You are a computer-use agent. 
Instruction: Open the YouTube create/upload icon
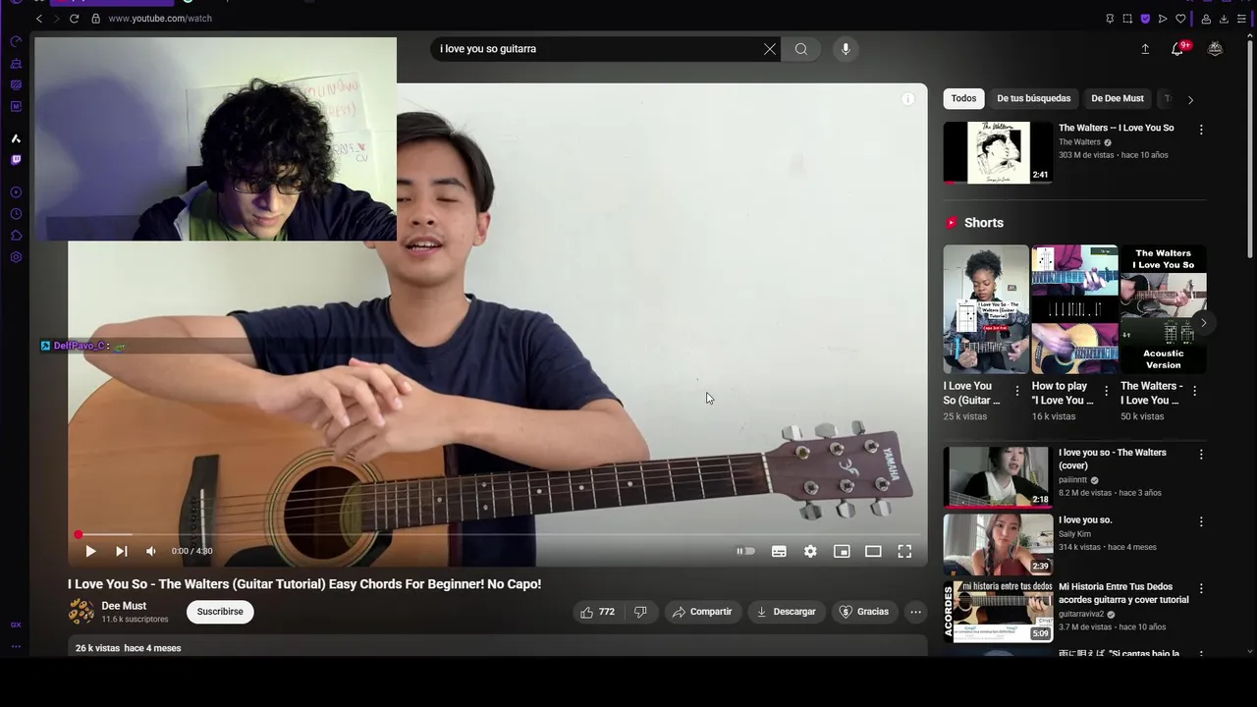tap(1145, 49)
